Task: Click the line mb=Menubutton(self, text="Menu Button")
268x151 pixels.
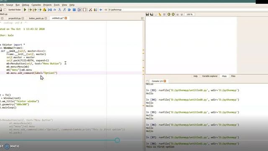Action: (x=34, y=63)
